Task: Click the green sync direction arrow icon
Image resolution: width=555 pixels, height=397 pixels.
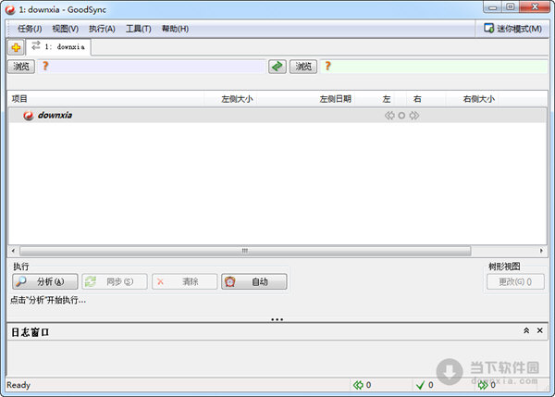Action: click(x=277, y=67)
